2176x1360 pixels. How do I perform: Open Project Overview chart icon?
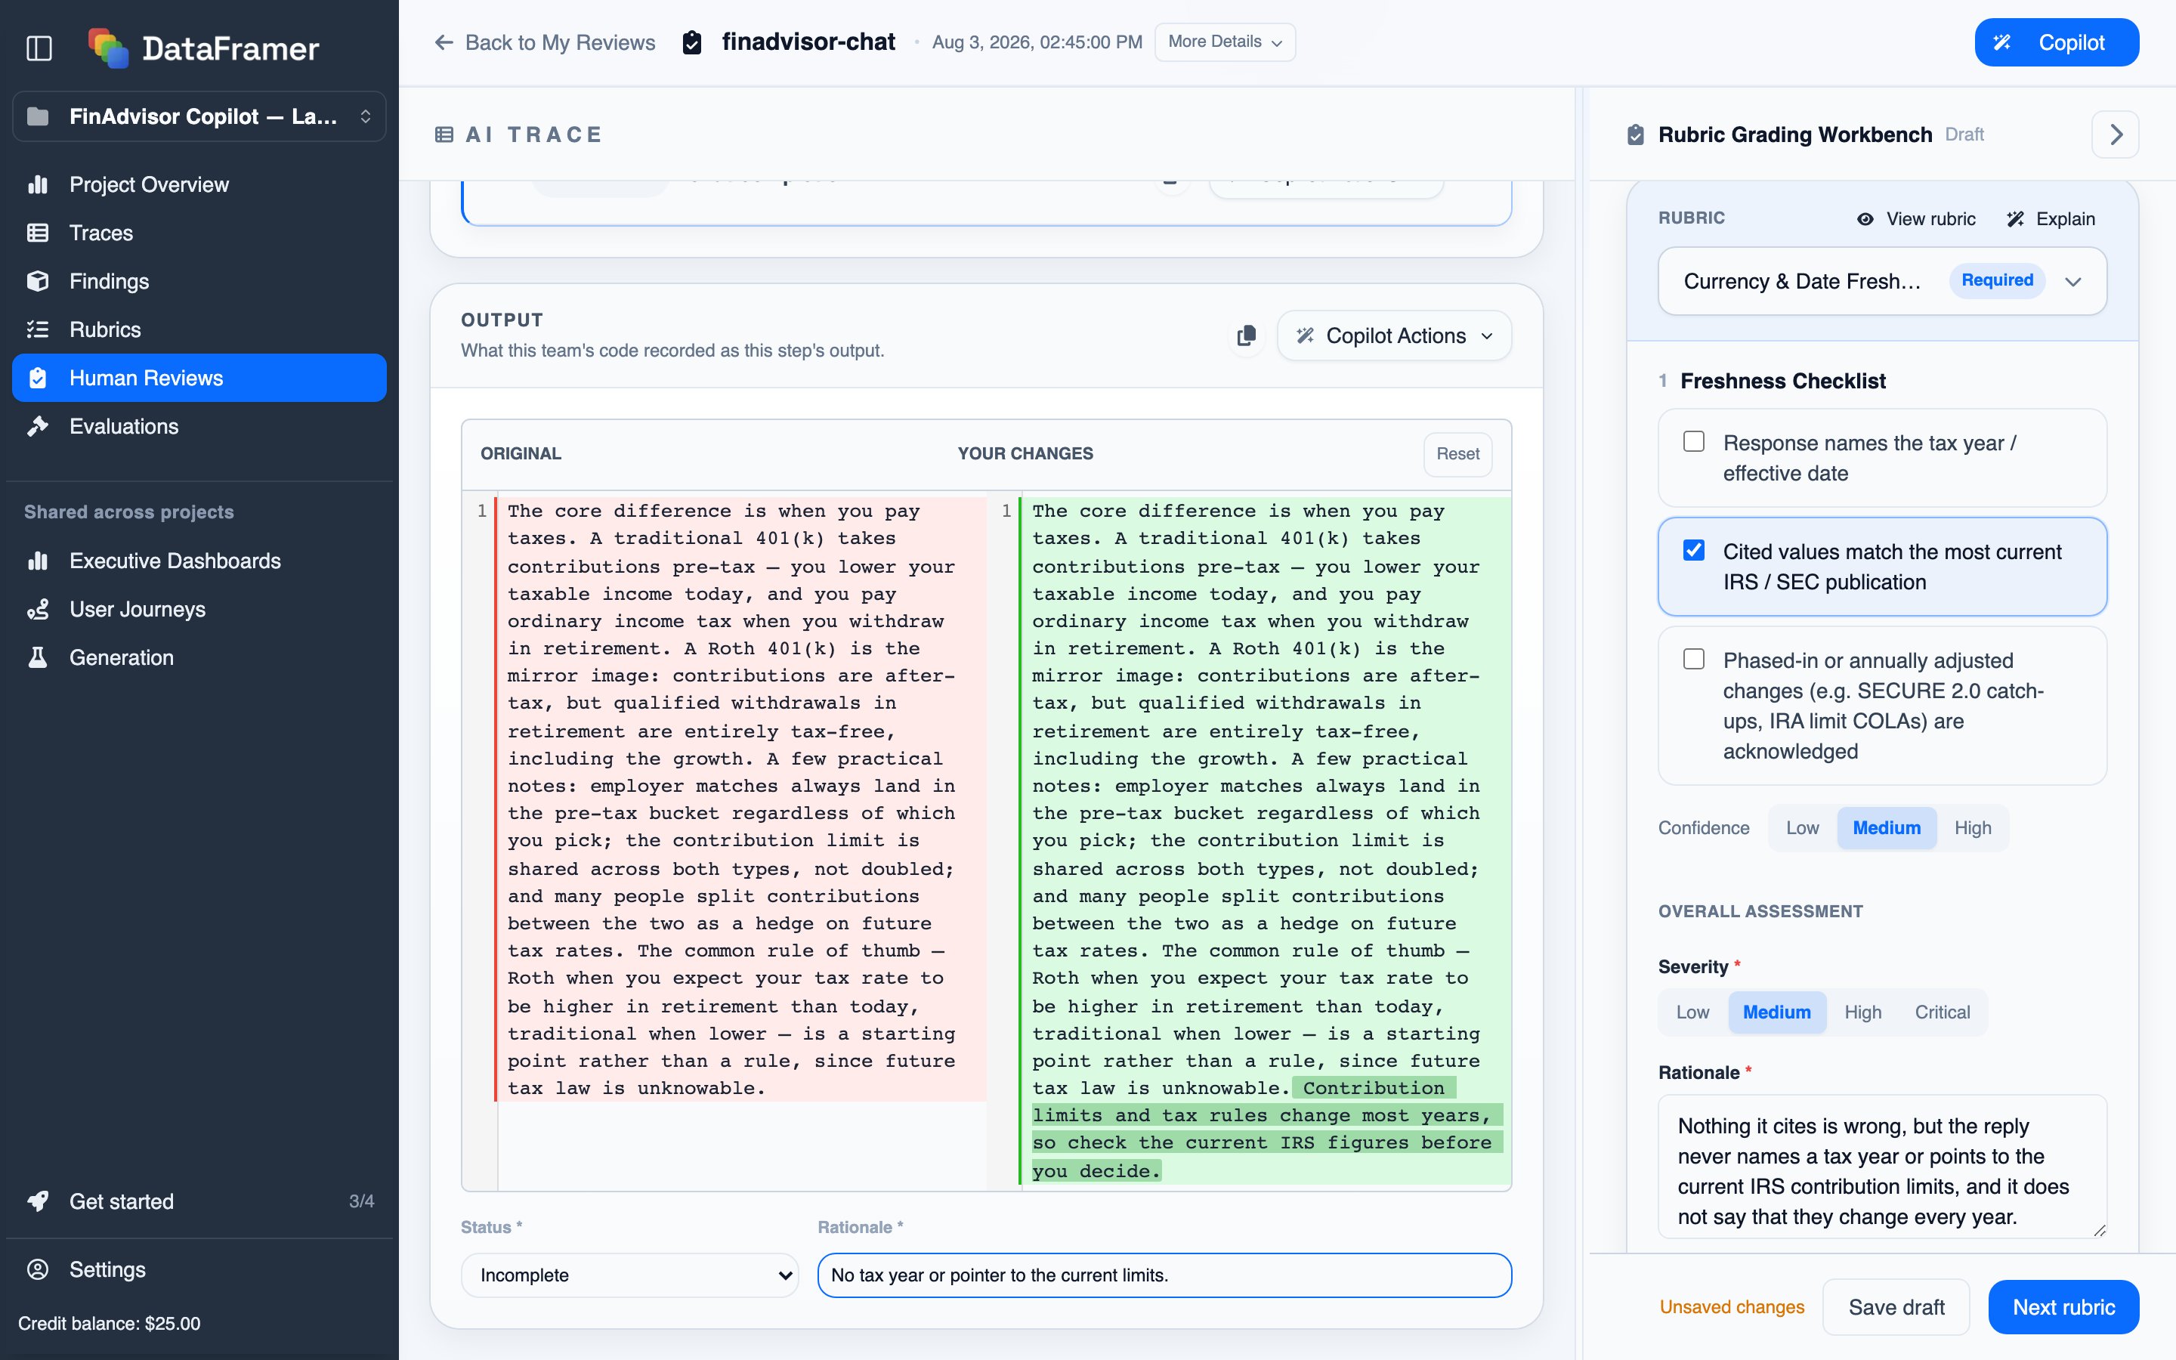[38, 184]
